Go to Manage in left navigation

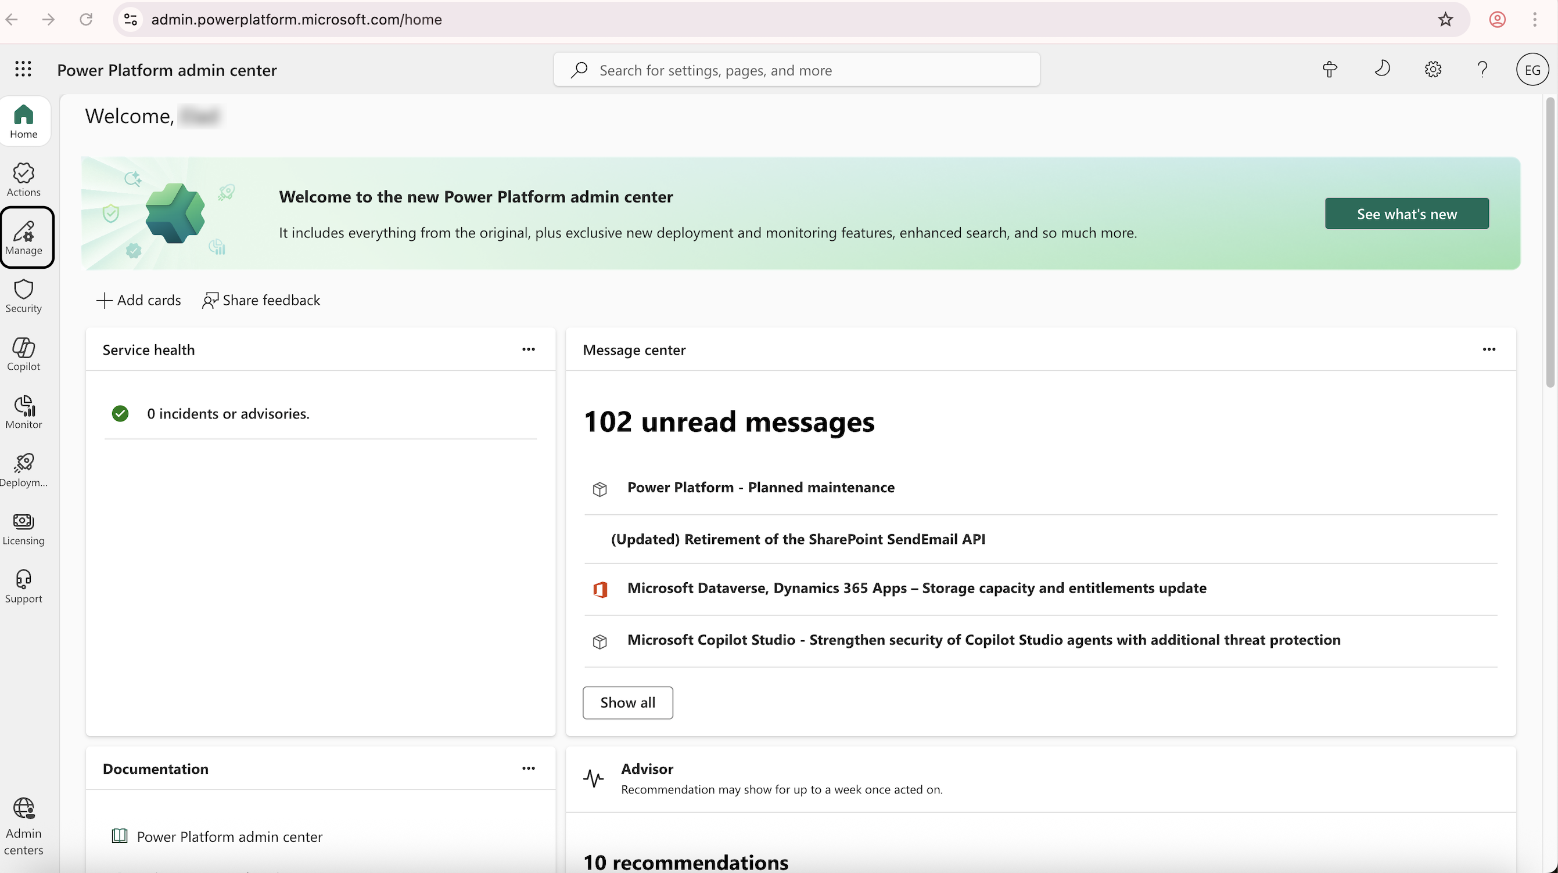pyautogui.click(x=24, y=238)
